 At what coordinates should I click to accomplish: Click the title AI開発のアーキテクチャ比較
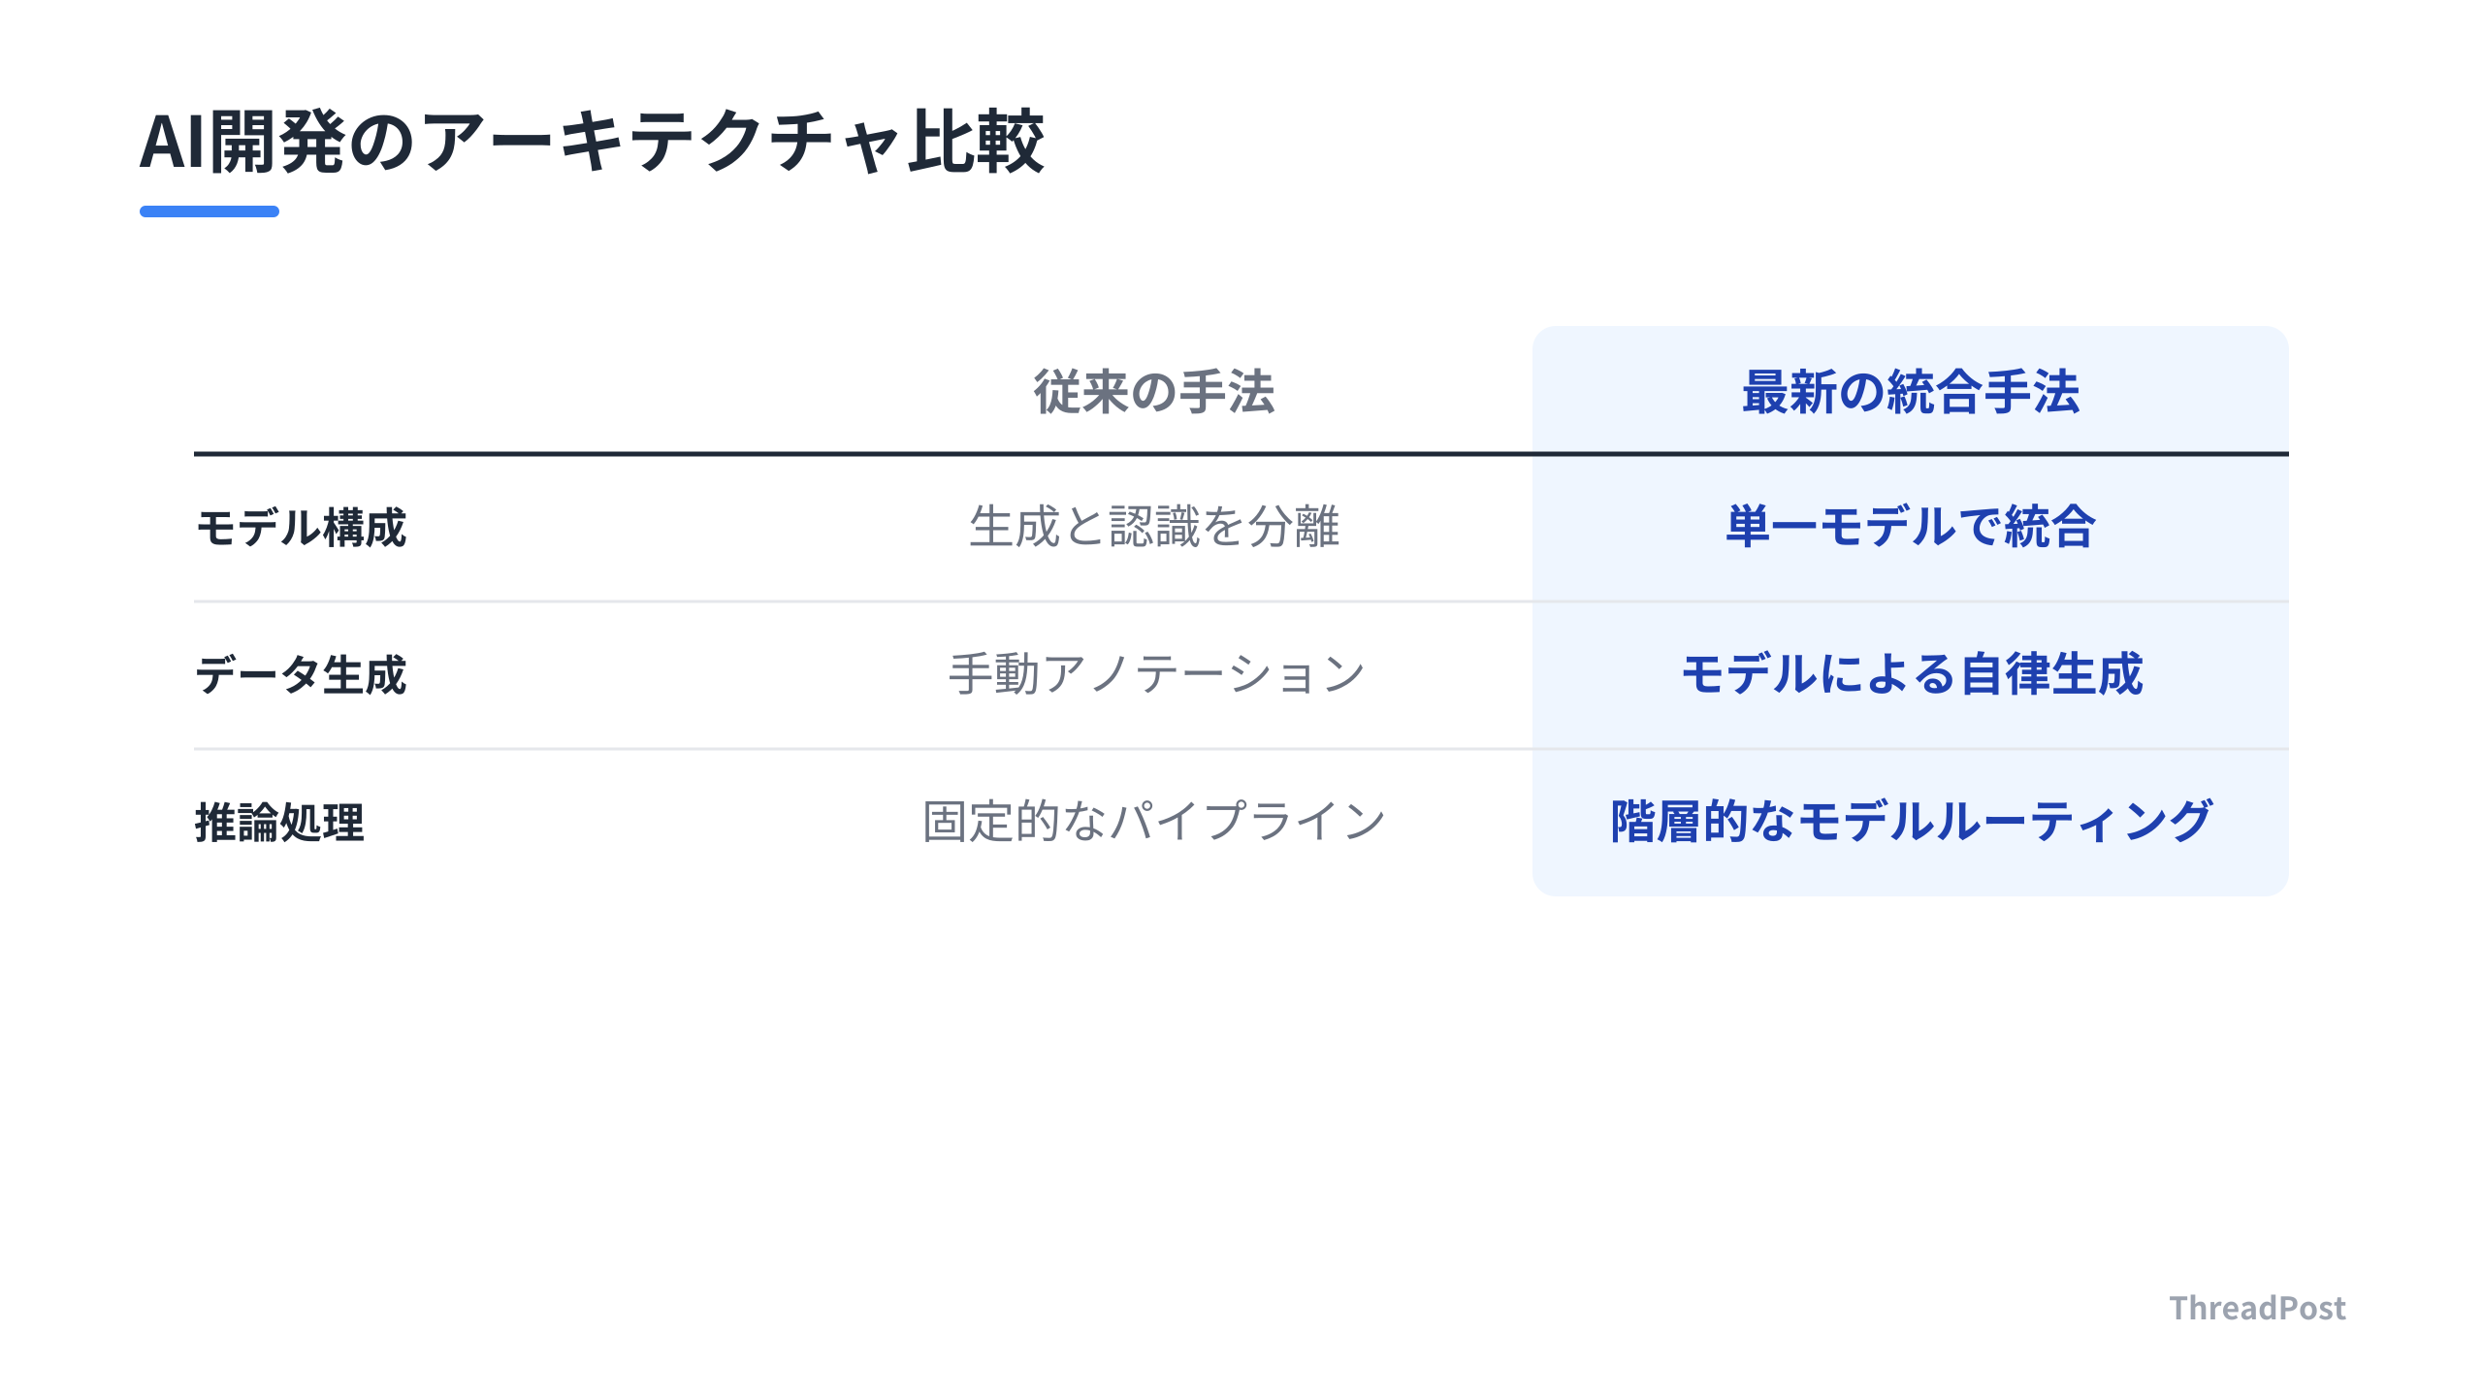coord(592,142)
